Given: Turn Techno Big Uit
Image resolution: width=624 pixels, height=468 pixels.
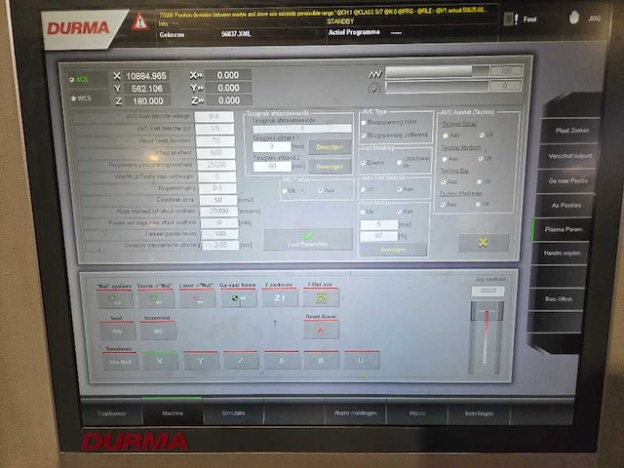Looking at the screenshot, I should (x=479, y=182).
